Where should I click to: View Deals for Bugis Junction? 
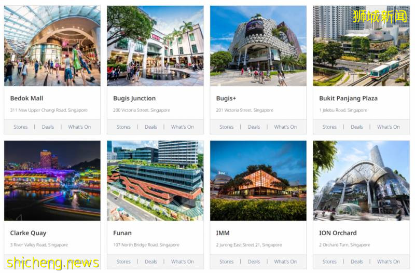[151, 127]
